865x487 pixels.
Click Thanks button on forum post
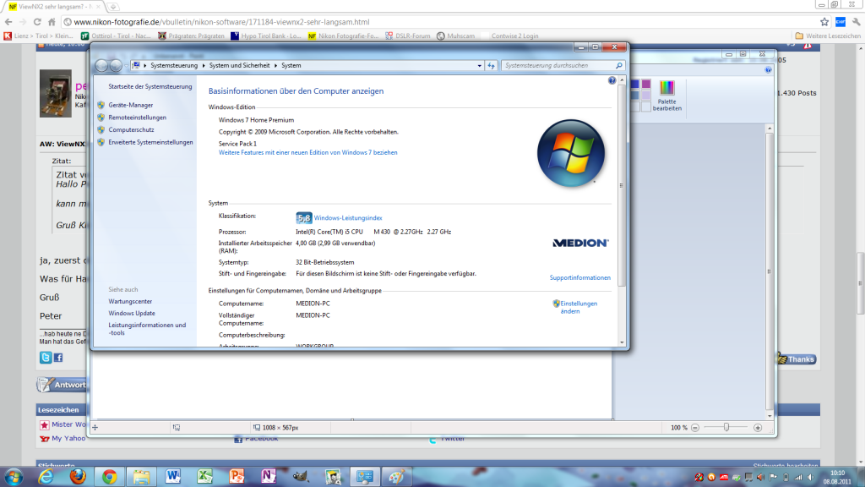(x=796, y=359)
